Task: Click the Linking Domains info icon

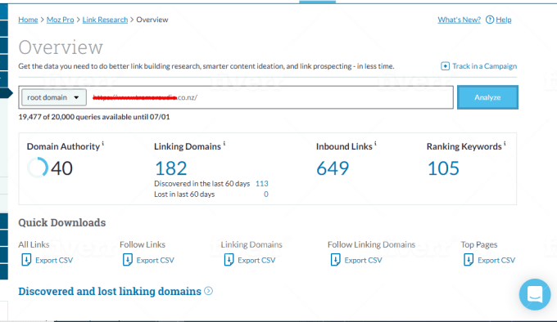Action: click(224, 144)
